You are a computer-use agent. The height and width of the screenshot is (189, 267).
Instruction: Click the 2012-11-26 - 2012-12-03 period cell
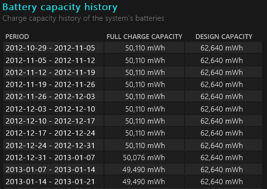(53, 97)
